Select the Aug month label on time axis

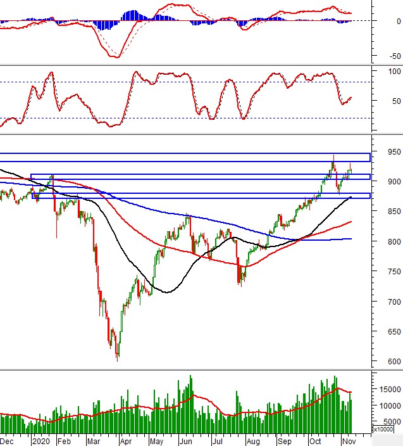[x=252, y=440]
